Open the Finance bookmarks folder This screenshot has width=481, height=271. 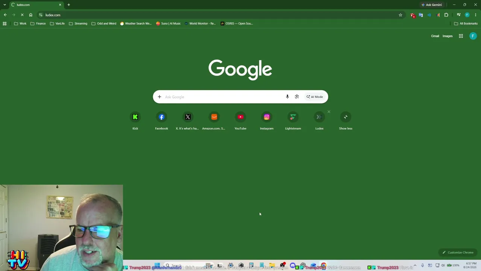point(38,23)
